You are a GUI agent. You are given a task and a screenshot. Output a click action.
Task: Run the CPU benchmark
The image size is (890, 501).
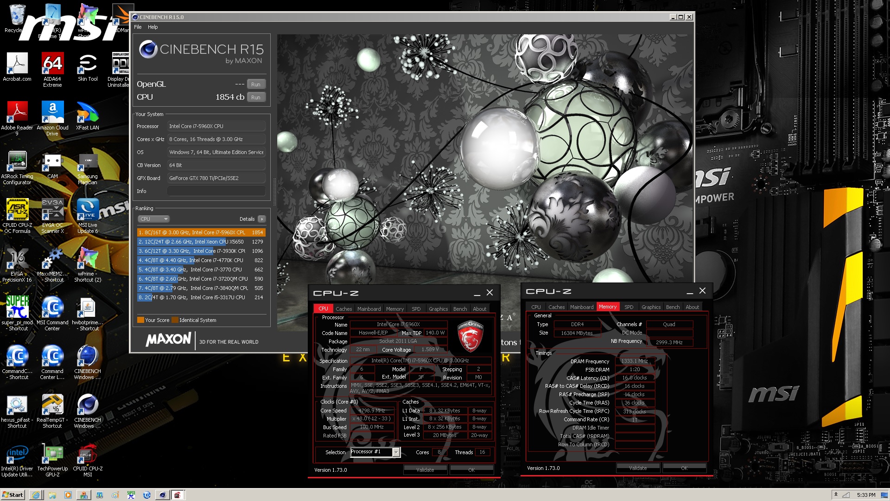coord(256,97)
